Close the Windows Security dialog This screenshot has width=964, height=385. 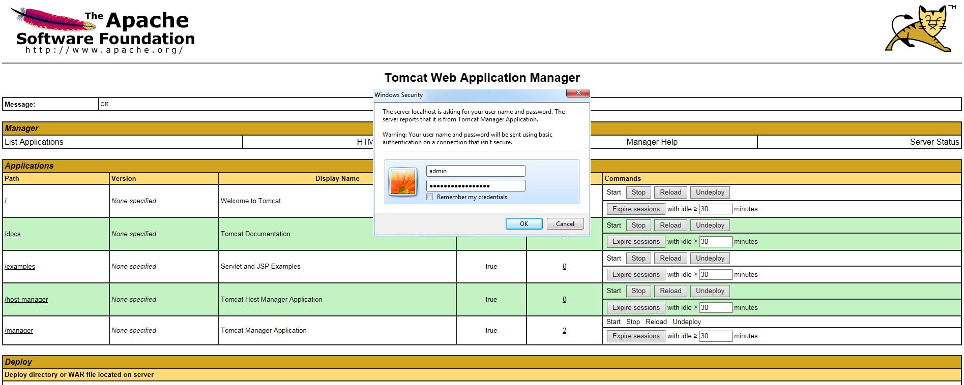pos(578,93)
